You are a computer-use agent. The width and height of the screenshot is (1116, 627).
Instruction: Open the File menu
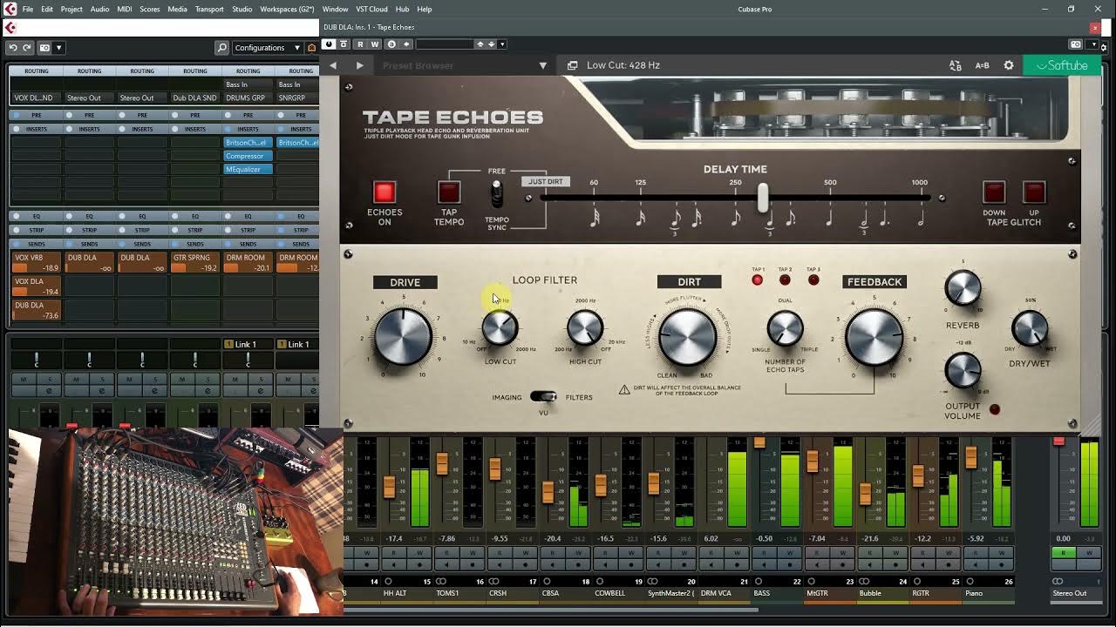point(28,9)
